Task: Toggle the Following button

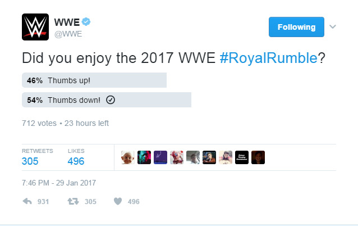Action: [x=296, y=27]
